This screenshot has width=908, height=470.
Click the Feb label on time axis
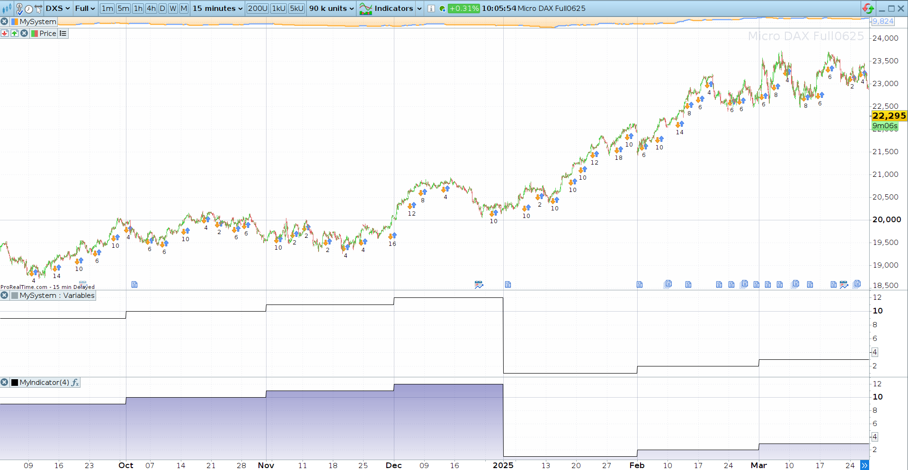coord(637,465)
